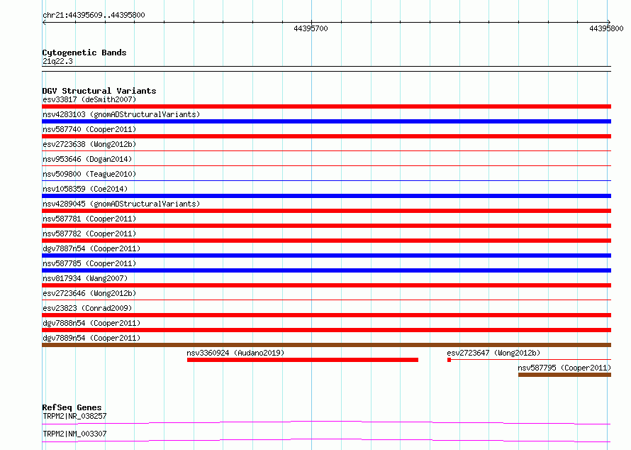
Task: Open esv2723646 (Wong2012b) entry
Action: [x=89, y=293]
